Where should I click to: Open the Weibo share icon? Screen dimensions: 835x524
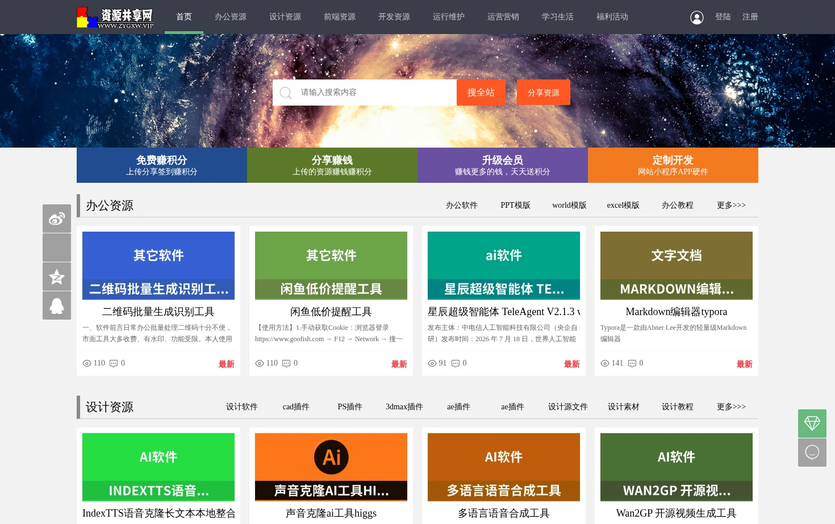[57, 219]
